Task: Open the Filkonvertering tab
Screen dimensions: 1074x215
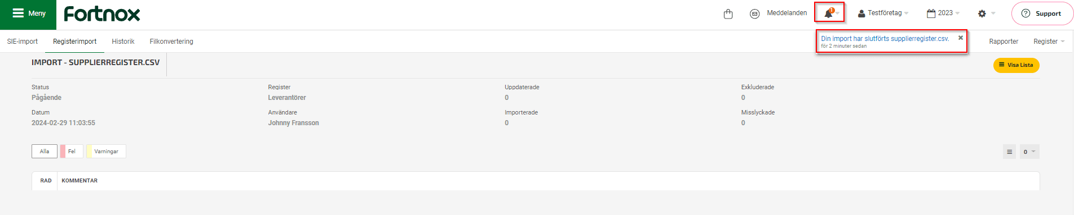Action: (x=171, y=42)
